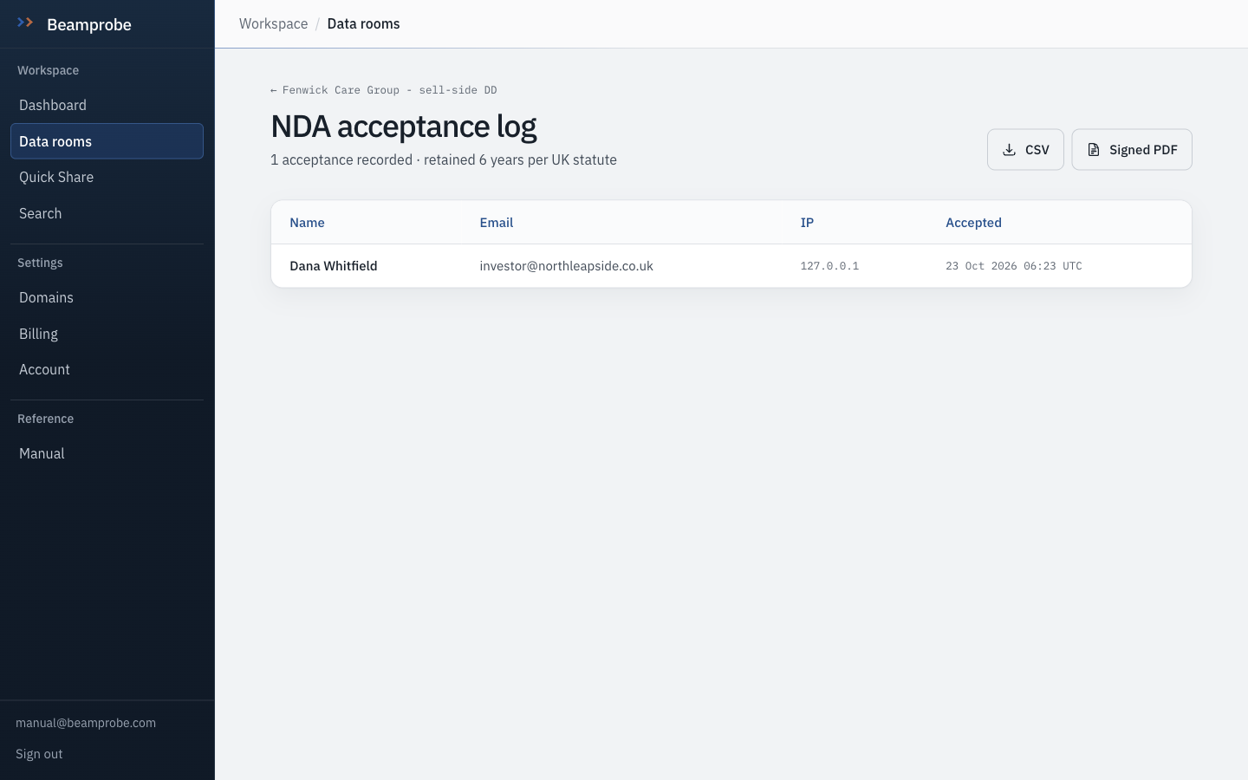Select the Dana Whitfield name cell
This screenshot has width=1248, height=780.
coord(334,266)
